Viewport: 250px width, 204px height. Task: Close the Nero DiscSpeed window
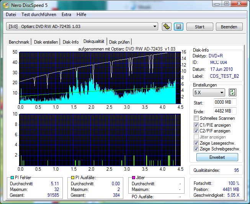tap(239, 4)
